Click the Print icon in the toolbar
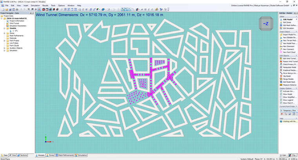298x160 pixels. coord(17,9)
